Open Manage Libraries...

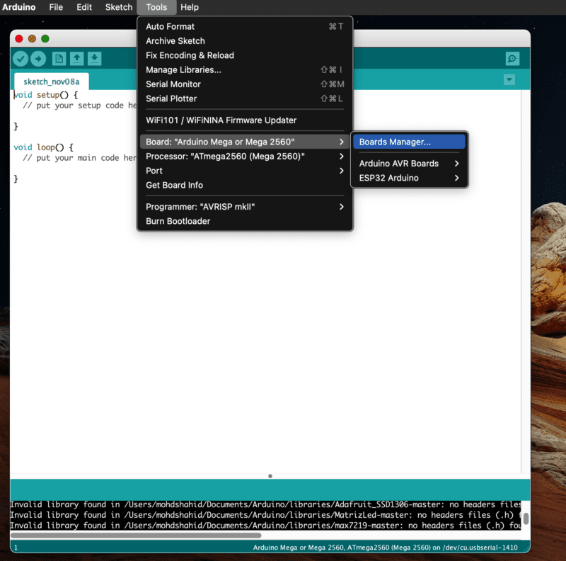245,69
